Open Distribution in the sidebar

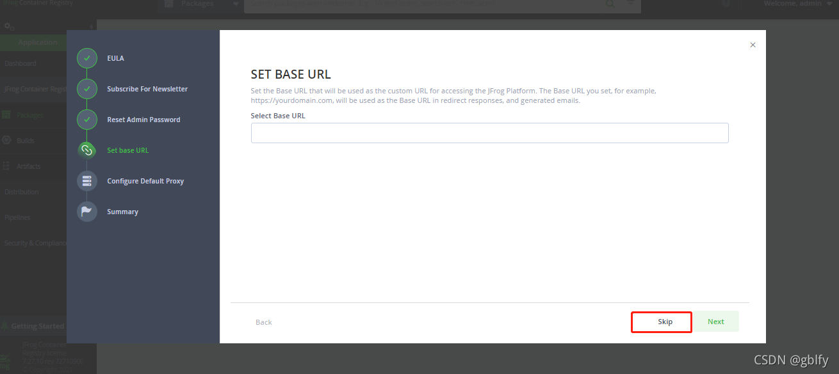(x=22, y=192)
